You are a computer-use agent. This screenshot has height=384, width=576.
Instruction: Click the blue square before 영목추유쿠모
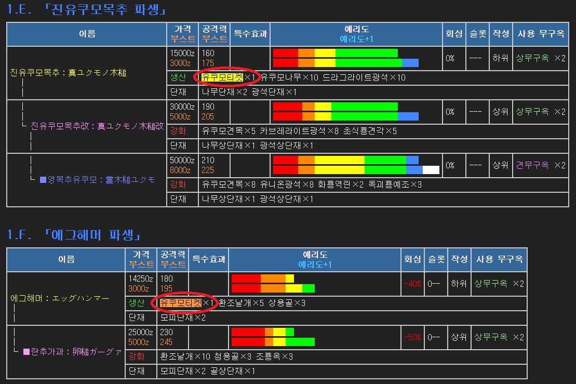point(43,180)
